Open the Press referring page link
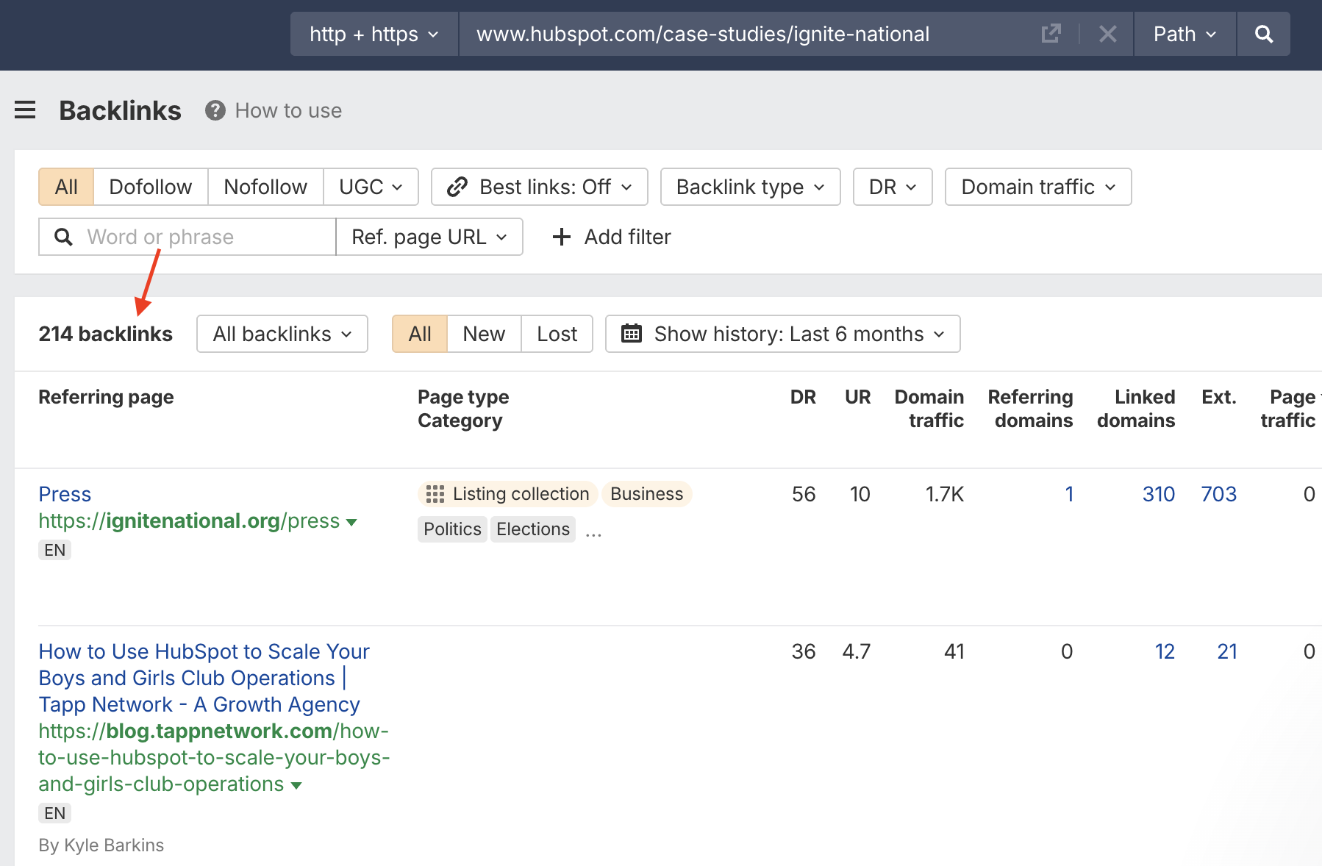Viewport: 1322px width, 866px height. [x=65, y=494]
